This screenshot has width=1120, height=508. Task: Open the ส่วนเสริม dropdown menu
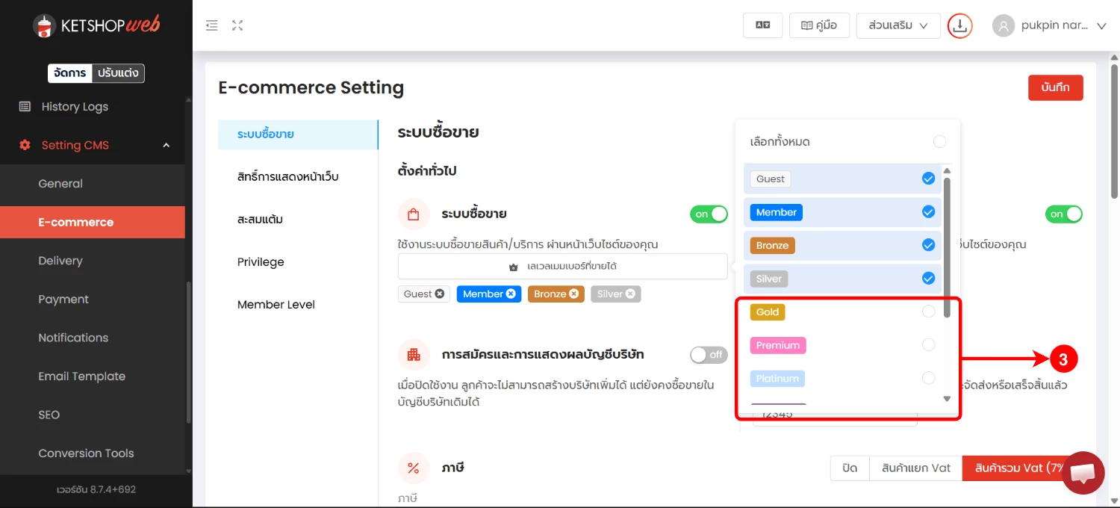897,25
